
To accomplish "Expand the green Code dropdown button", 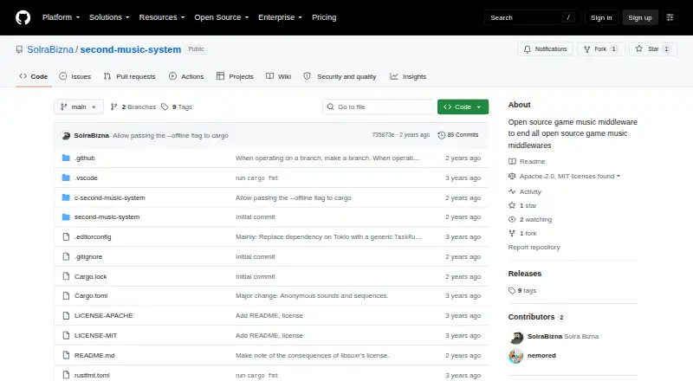I will pyautogui.click(x=463, y=107).
